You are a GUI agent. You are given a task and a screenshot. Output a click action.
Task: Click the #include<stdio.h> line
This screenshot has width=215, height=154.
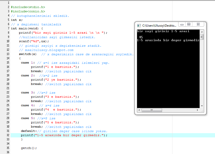pos(28,7)
